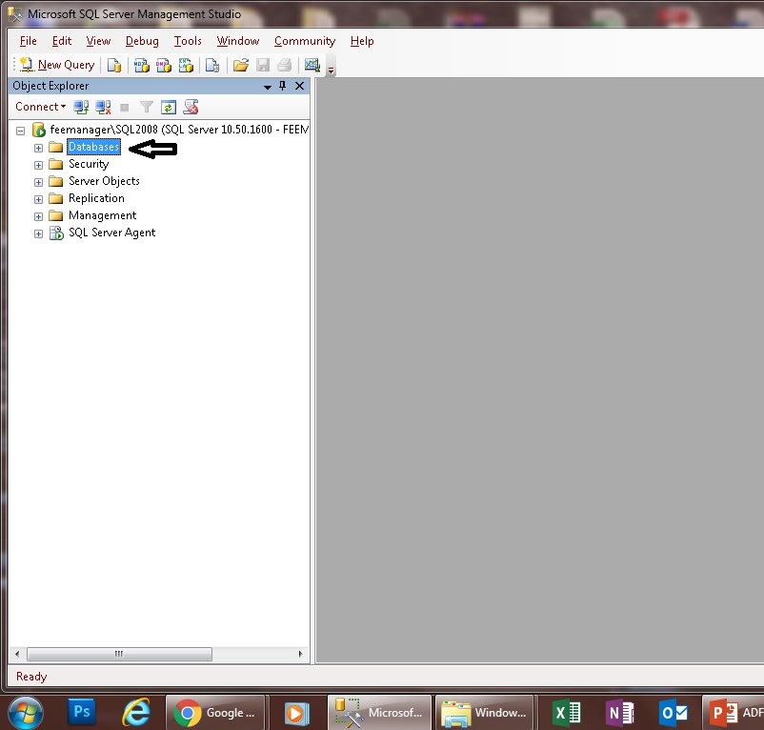The width and height of the screenshot is (764, 730).
Task: Refresh the Object Explorer tree
Action: [169, 107]
